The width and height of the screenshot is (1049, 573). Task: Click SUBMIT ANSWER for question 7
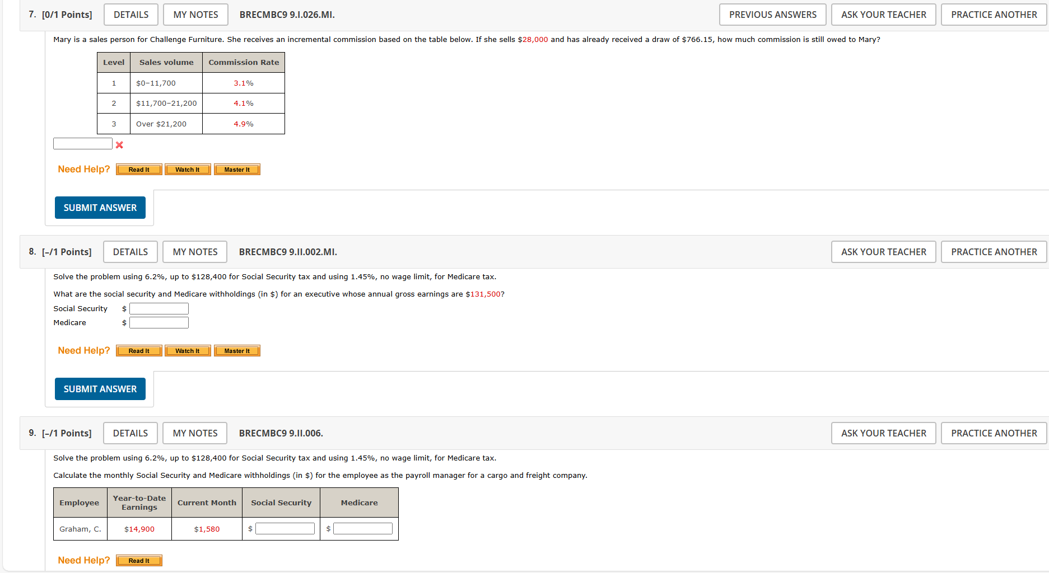coord(100,207)
